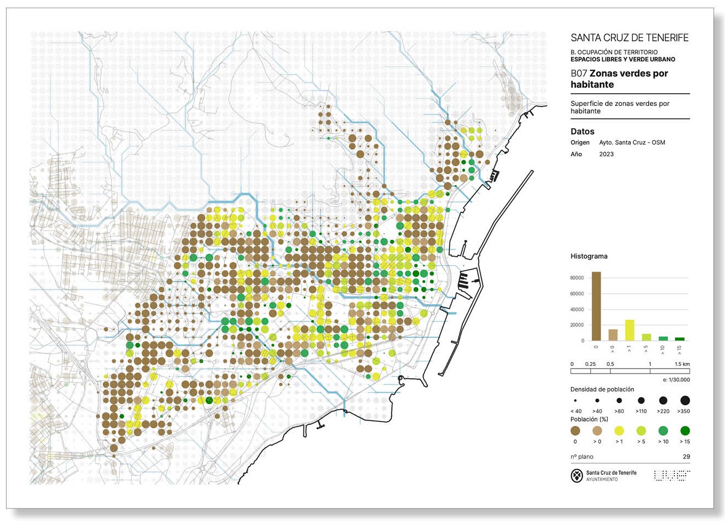
Task: Click the yellow >1 Población swatch
Action: (x=619, y=431)
